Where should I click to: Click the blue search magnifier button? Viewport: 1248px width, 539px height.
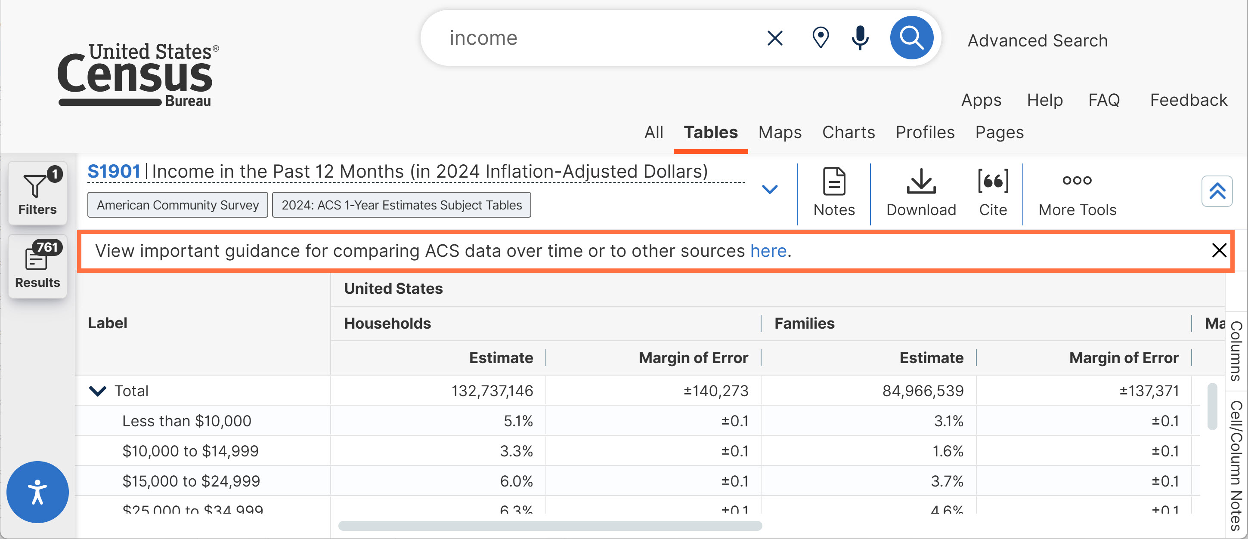tap(911, 38)
